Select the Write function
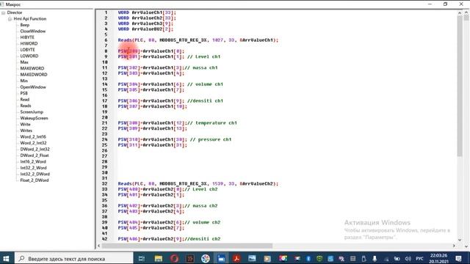This screenshot has width=470, height=264. (25, 124)
